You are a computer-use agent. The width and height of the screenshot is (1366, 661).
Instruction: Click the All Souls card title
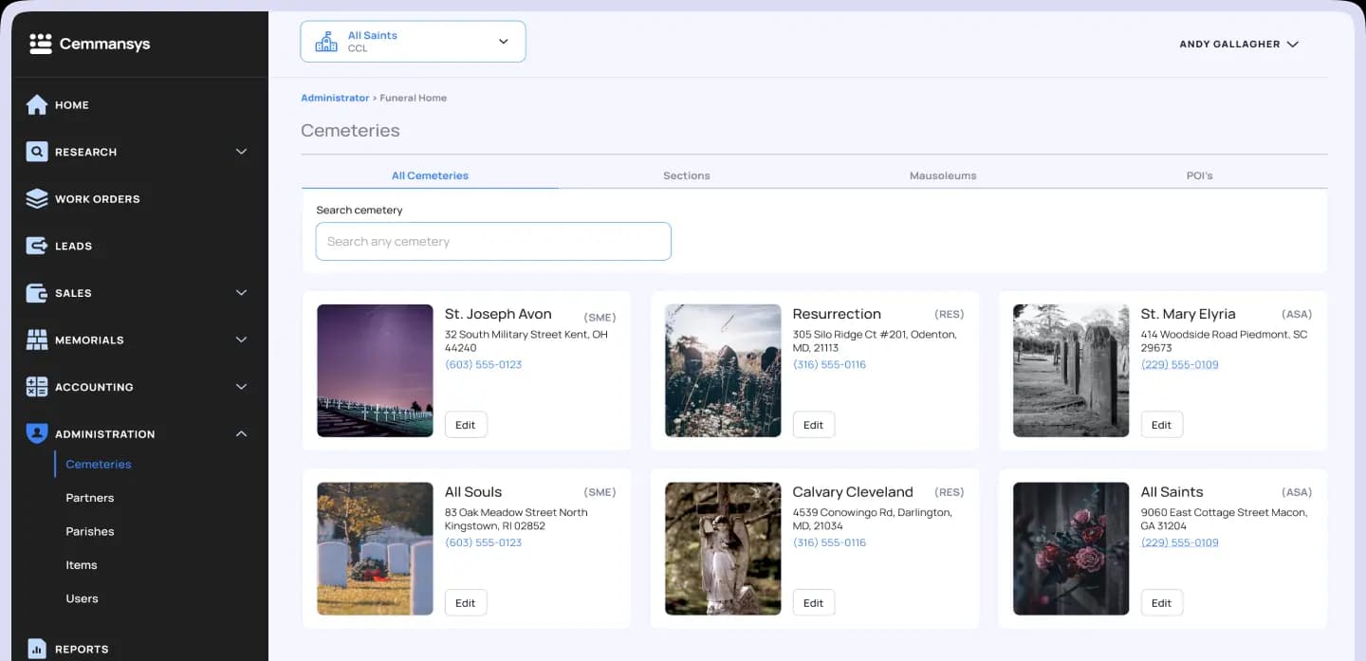point(473,492)
